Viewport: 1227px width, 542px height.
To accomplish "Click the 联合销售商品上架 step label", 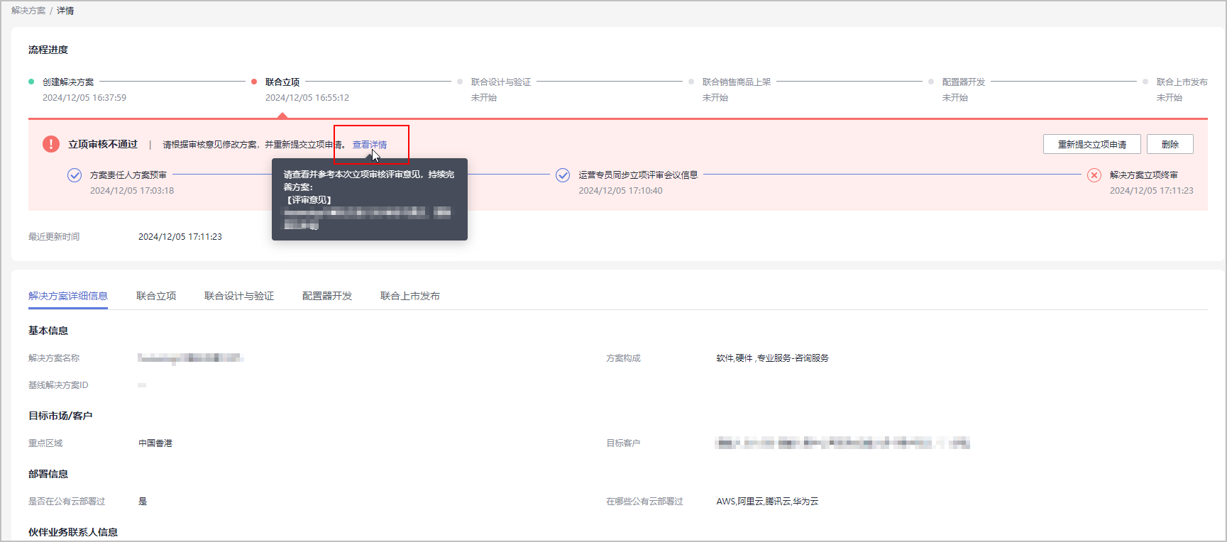I will point(737,82).
